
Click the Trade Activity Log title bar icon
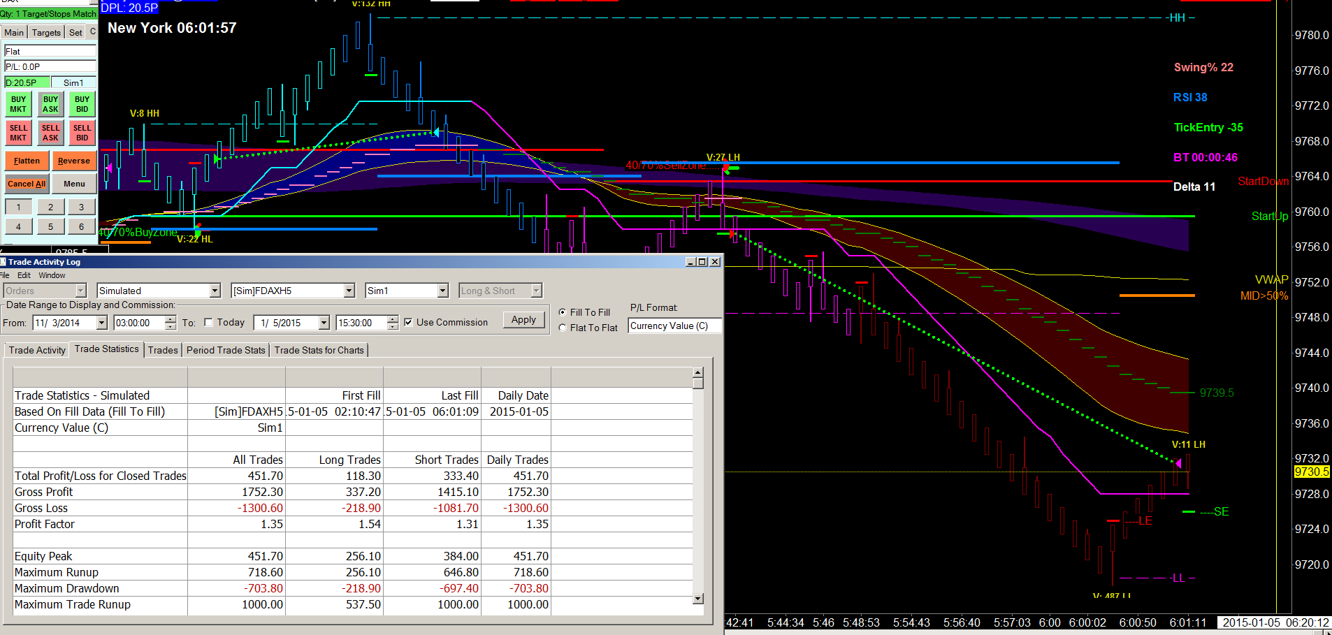(x=3, y=262)
